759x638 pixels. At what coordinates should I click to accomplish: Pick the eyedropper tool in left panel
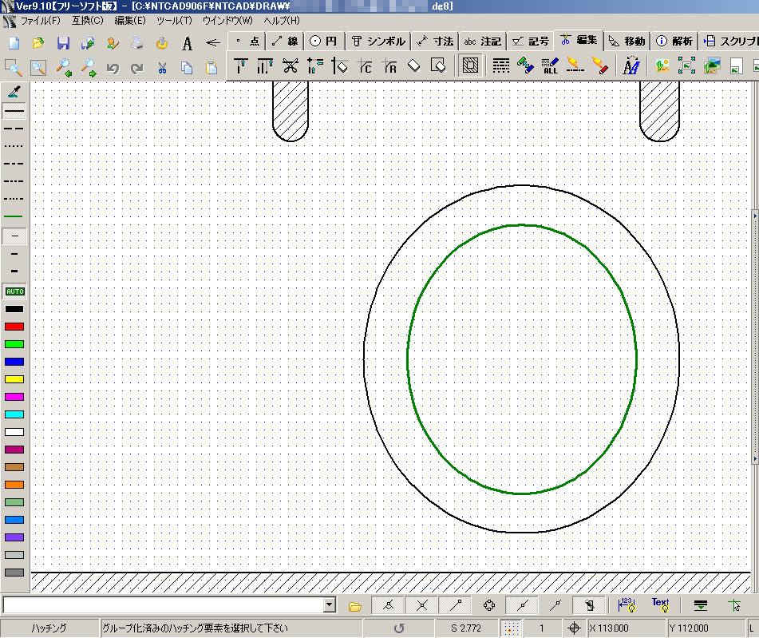point(14,91)
